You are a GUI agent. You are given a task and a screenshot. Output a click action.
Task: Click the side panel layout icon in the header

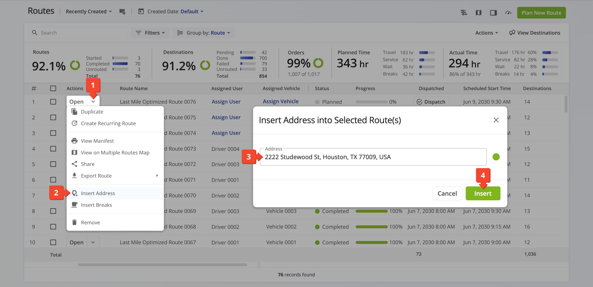click(493, 12)
